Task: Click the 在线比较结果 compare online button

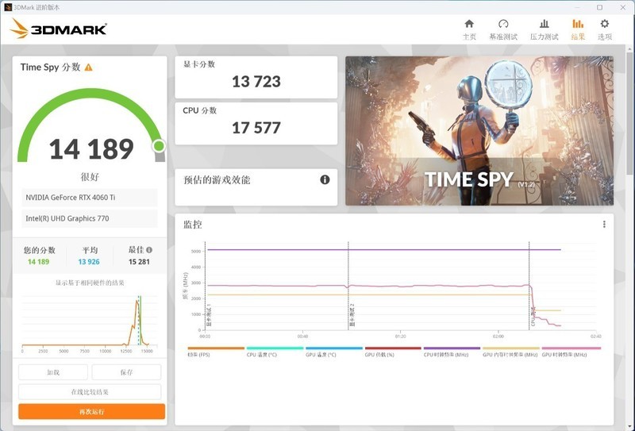Action: click(90, 391)
